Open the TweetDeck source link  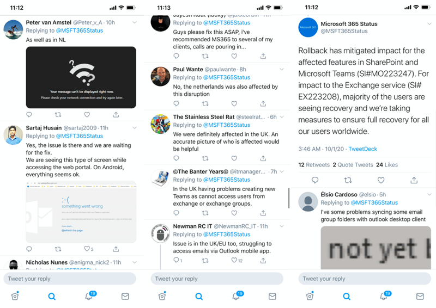(362, 149)
